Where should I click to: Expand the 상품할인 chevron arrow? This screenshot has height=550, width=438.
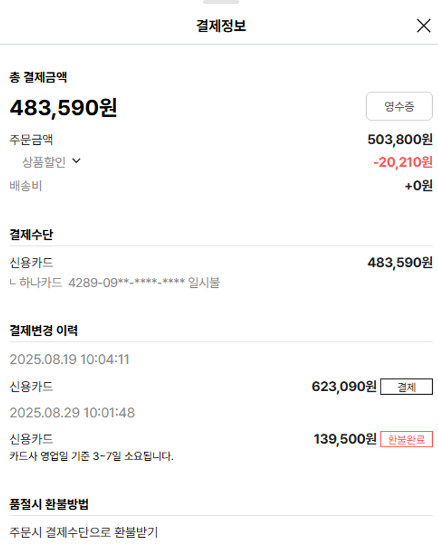click(x=76, y=161)
